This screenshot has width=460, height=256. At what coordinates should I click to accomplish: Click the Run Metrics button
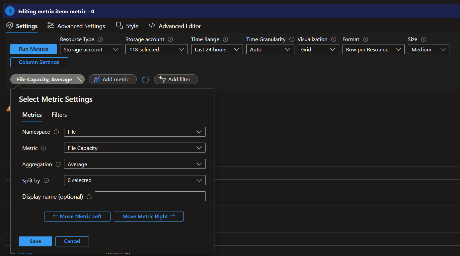tap(33, 49)
